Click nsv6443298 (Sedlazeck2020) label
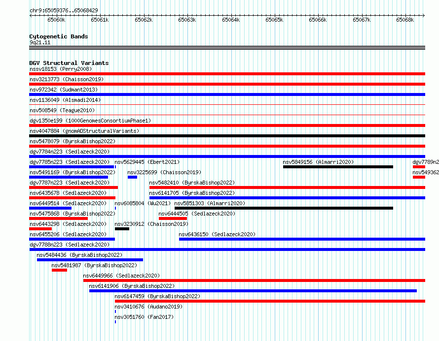Viewport: 439px width, 341px height. point(68,224)
